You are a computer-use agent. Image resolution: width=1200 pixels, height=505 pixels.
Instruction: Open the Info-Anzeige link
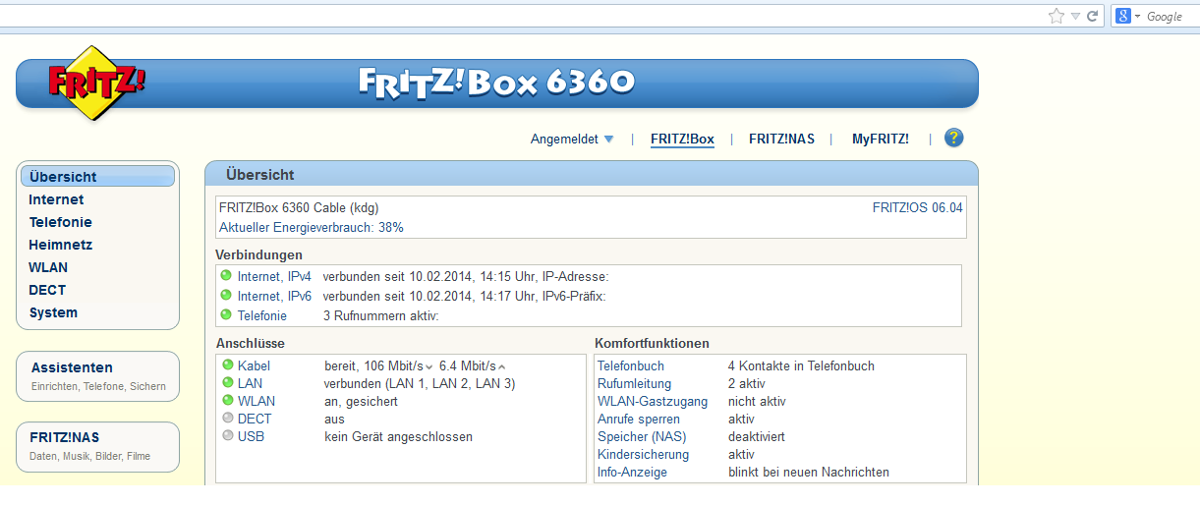[x=633, y=472]
